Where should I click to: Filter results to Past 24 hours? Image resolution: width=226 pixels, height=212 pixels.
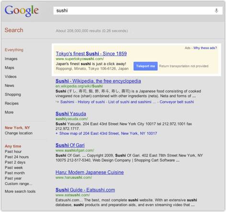tap(17, 157)
